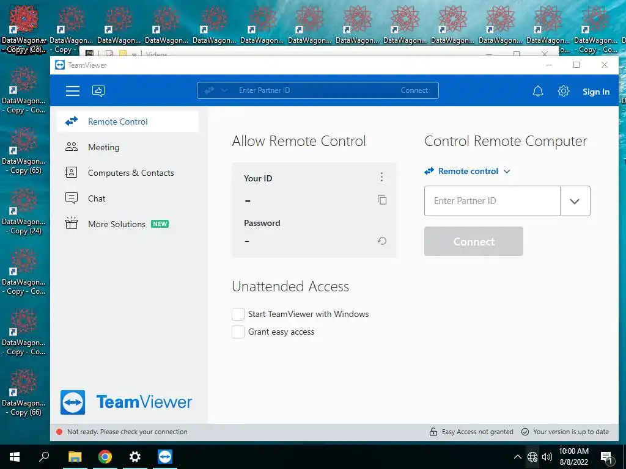Image resolution: width=626 pixels, height=469 pixels.
Task: Click the TeamViewer logo in the sidebar
Action: tap(126, 402)
